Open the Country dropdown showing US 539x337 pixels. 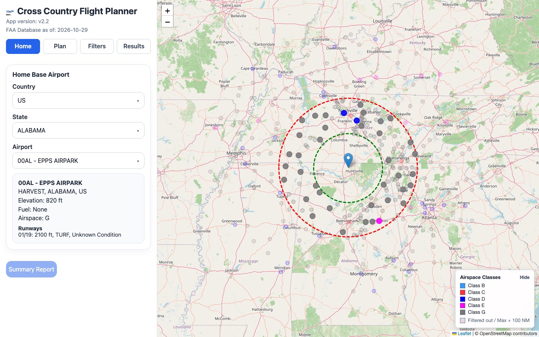tap(78, 100)
